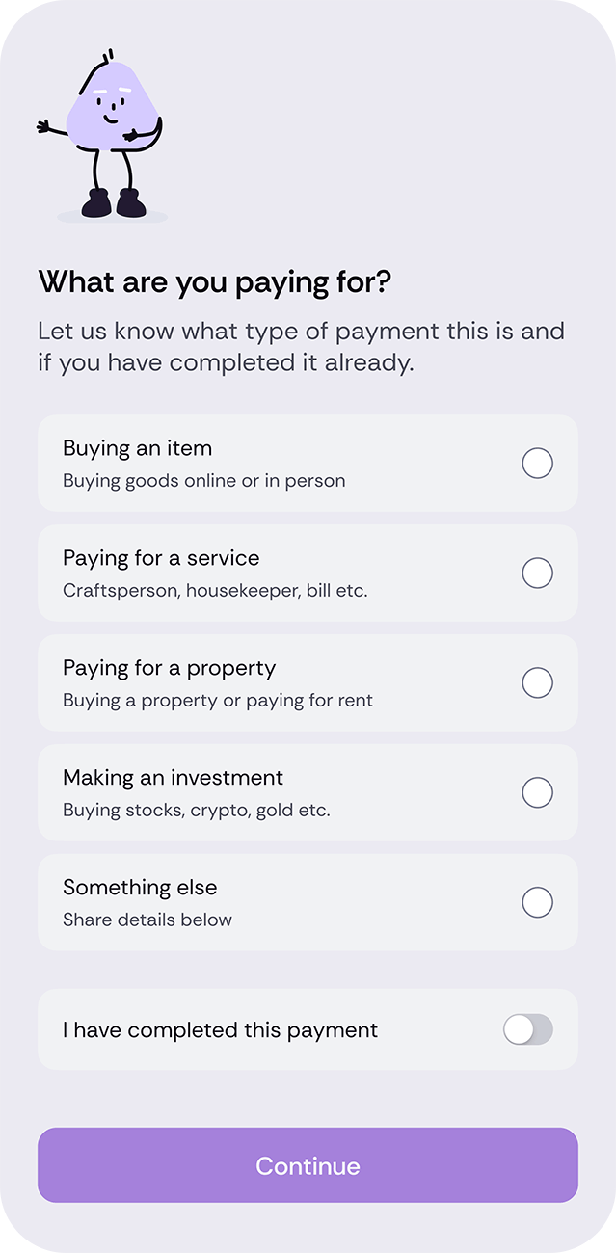Select the Paying for a service radio button
The width and height of the screenshot is (616, 1253).
click(537, 573)
